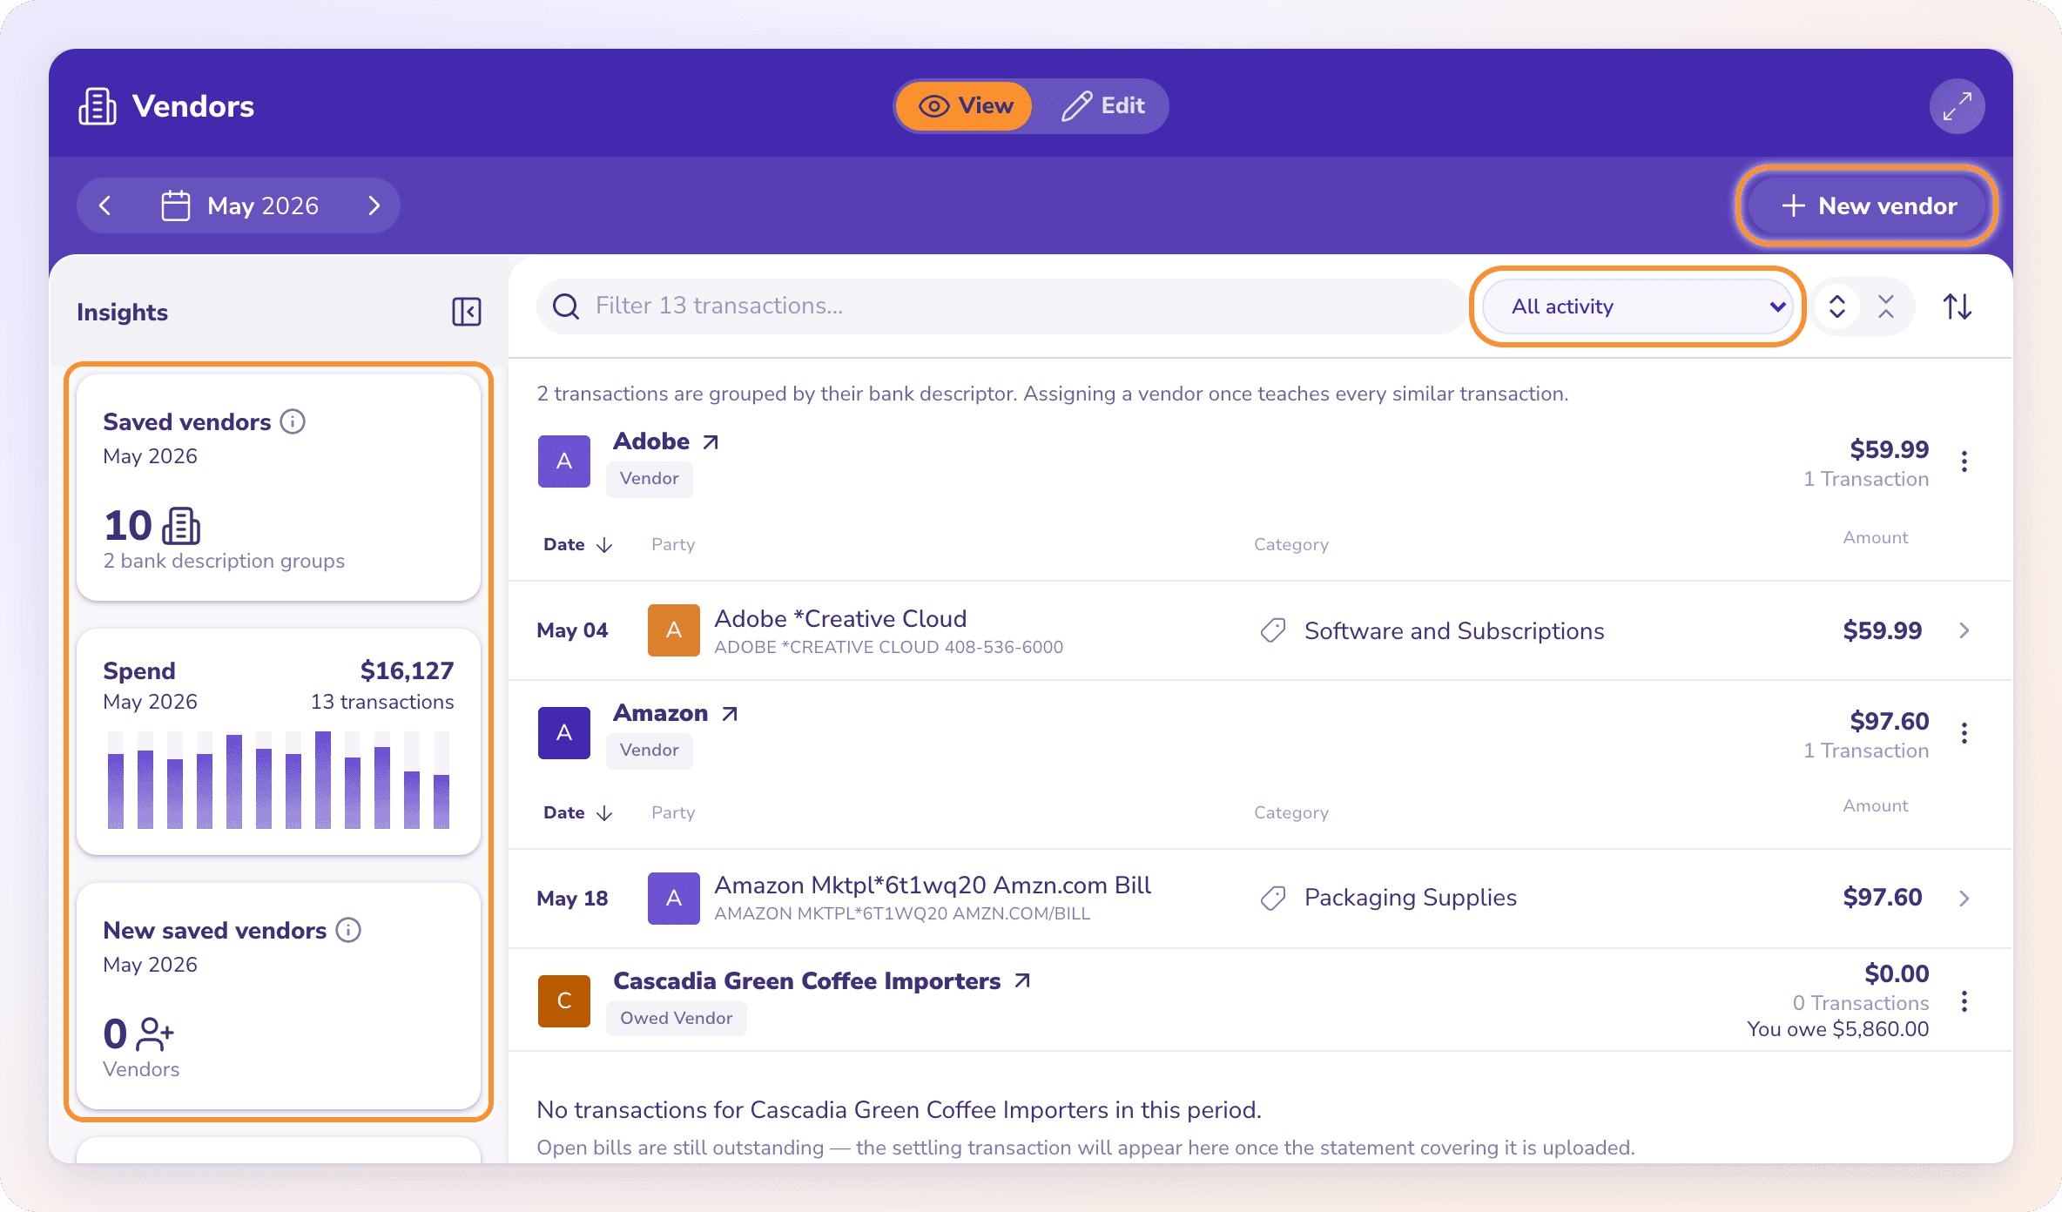Click the calendar icon beside May 2026
Viewport: 2062px width, 1212px height.
[176, 205]
